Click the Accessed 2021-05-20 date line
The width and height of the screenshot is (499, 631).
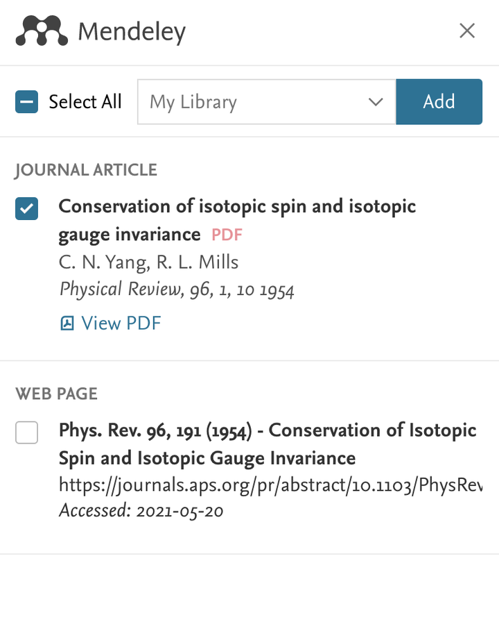(x=141, y=512)
